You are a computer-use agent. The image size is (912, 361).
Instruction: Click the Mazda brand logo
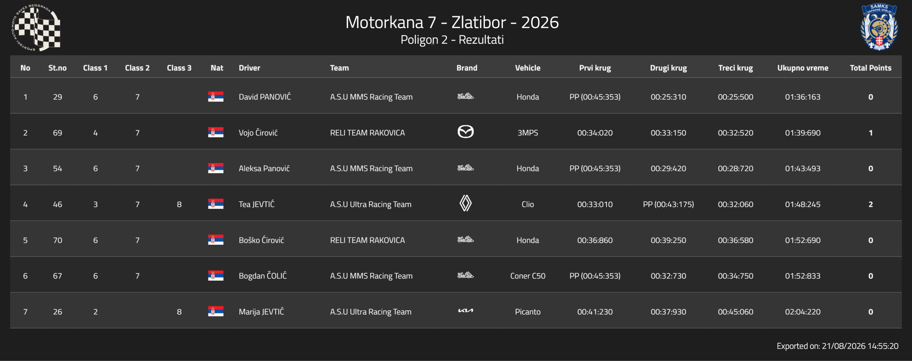465,132
